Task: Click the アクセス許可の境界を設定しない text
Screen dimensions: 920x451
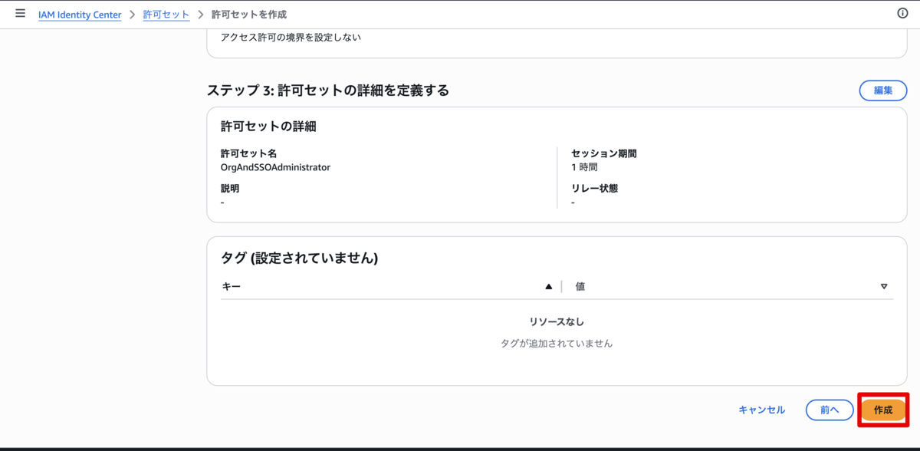Action: (x=291, y=38)
